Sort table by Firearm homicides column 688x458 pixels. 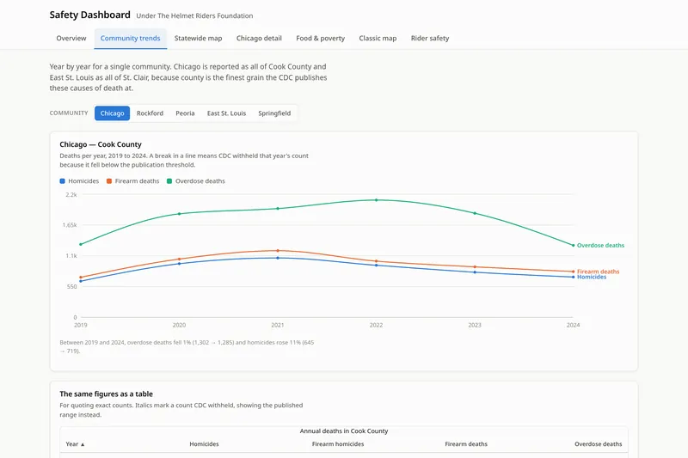(x=338, y=444)
